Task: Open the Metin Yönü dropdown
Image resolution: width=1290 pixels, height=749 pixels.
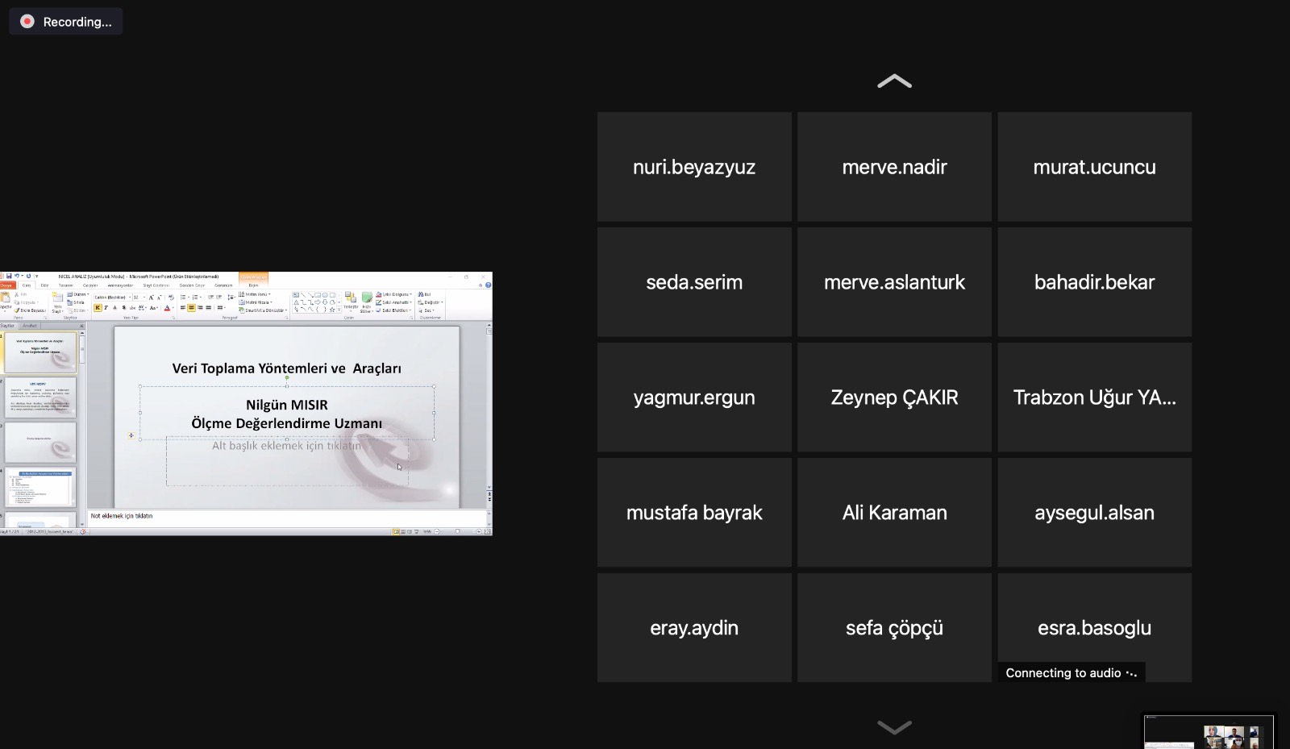Action: (255, 294)
